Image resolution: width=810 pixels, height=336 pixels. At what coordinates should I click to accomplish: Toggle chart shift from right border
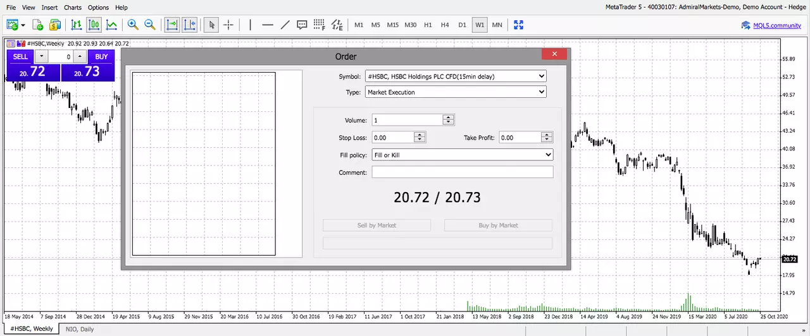(x=189, y=25)
